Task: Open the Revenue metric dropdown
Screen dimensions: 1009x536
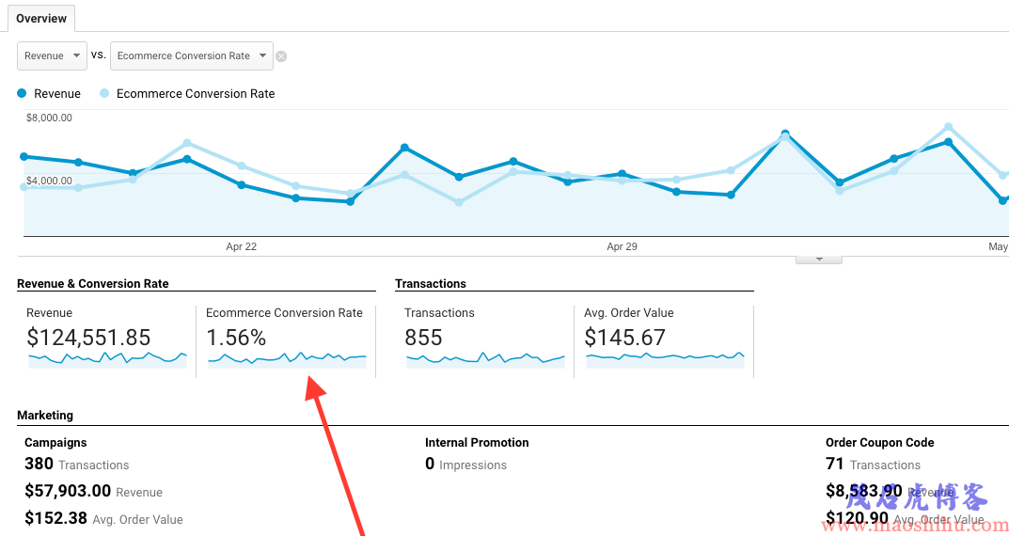Action: click(x=52, y=56)
